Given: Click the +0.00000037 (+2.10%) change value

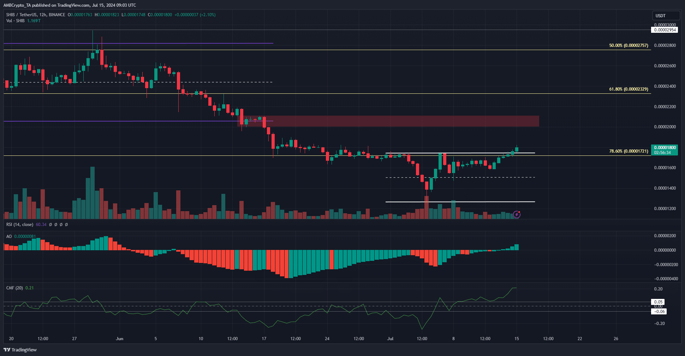Looking at the screenshot, I should 195,15.
